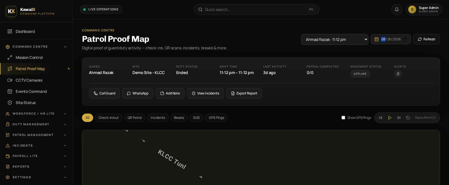
Task: Click the Patrol Management QR icon
Action: click(x=8, y=135)
